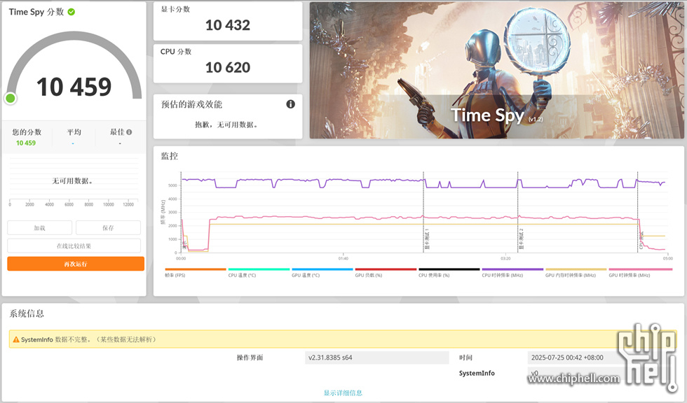Click the version field v2.31.8385 s64
This screenshot has height=403, width=687.
tap(377, 358)
